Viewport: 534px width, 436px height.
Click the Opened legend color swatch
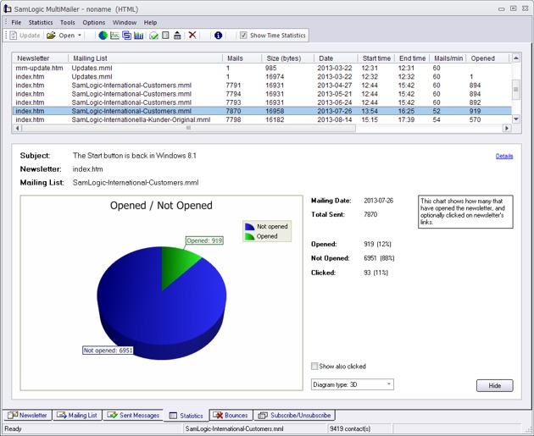250,236
